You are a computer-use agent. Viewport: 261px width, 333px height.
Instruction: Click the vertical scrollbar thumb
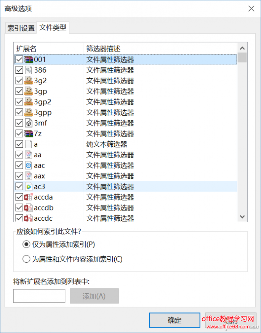click(242, 58)
